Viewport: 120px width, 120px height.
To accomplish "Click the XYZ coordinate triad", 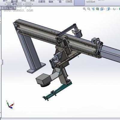I will pyautogui.click(x=10, y=105).
